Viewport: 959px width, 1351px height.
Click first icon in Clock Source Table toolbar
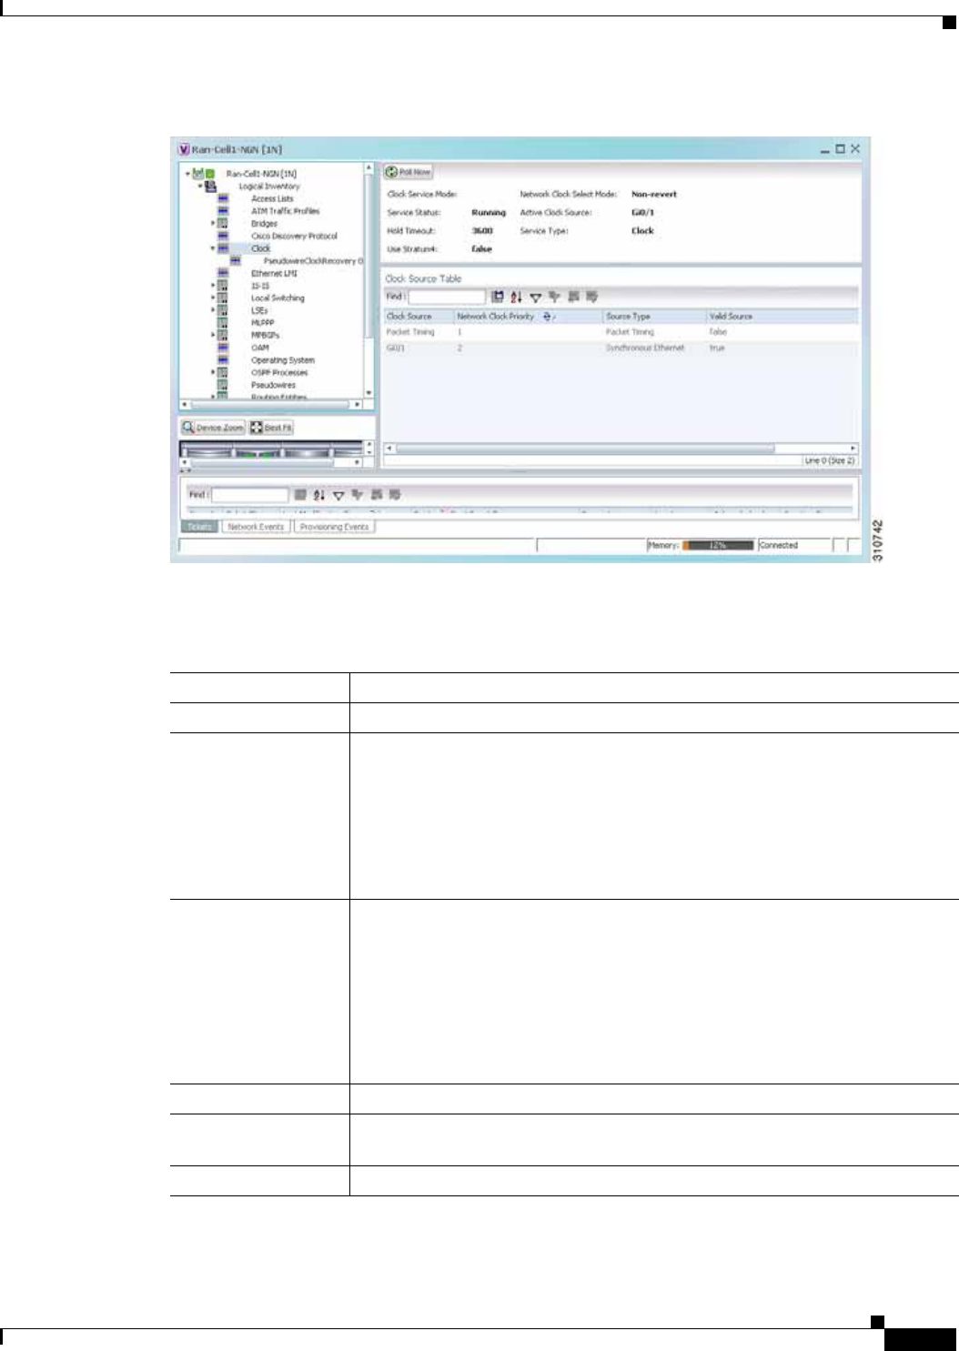point(498,297)
